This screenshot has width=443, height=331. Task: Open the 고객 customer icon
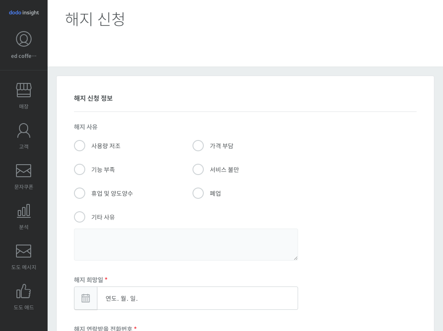(24, 130)
